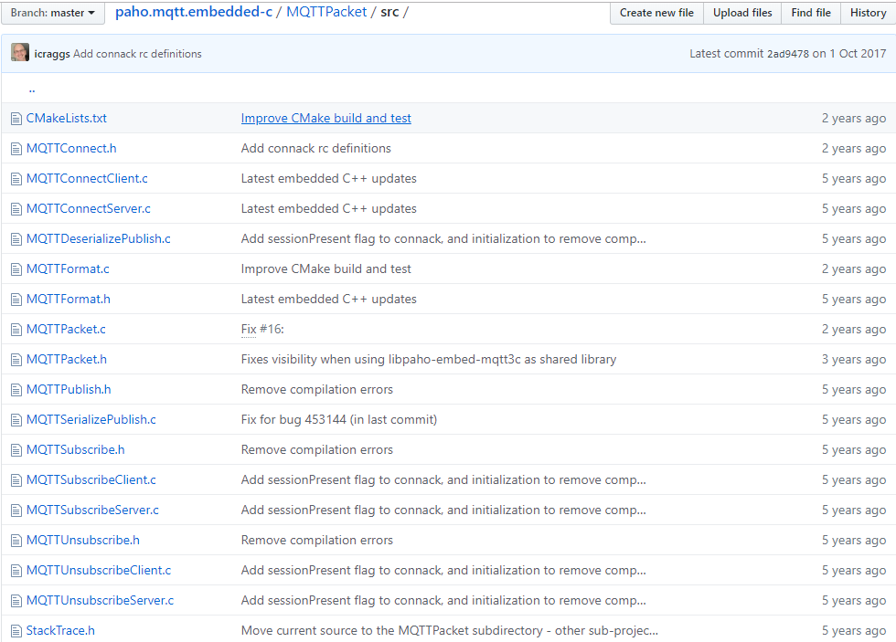The image size is (896, 642).
Task: Open the MQTTConnectClient.c file
Action: pos(87,179)
